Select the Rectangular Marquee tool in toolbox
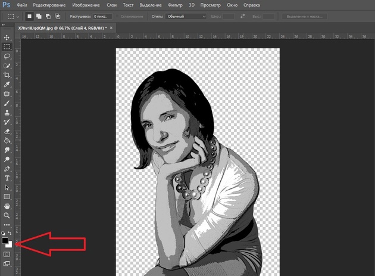The width and height of the screenshot is (375, 276). point(7,46)
